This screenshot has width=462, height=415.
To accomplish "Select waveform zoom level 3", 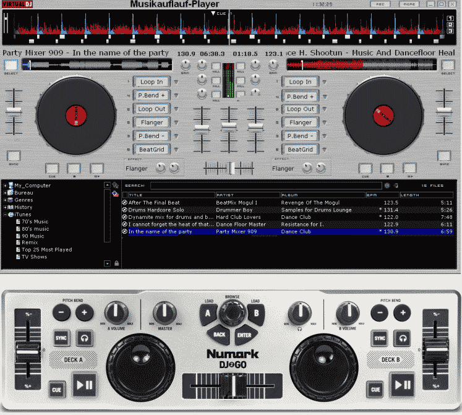I will 450,31.
